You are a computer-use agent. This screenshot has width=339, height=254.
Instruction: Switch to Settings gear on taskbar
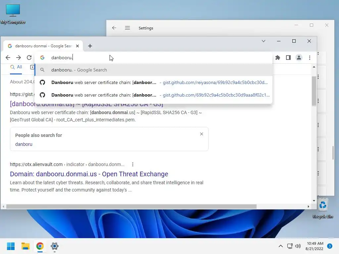click(55, 246)
